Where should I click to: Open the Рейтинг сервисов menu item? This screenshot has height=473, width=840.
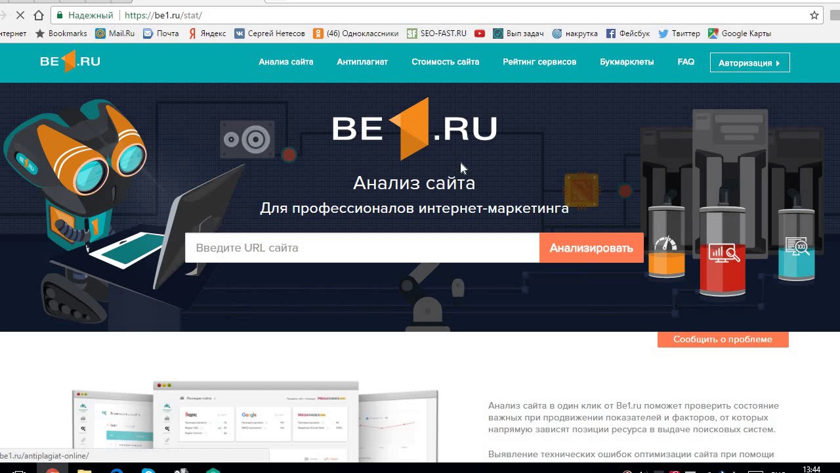[x=539, y=62]
